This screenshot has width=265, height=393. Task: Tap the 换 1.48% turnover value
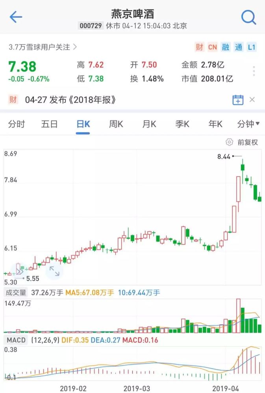(x=147, y=79)
